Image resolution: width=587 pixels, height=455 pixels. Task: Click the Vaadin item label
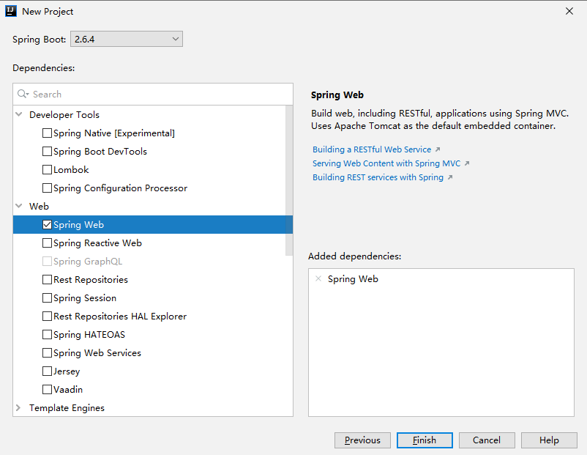point(68,389)
